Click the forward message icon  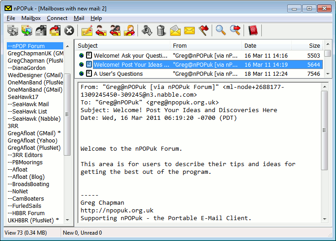(x=129, y=30)
